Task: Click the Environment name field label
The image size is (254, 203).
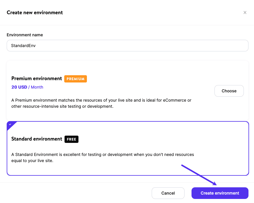Action: coord(25,35)
